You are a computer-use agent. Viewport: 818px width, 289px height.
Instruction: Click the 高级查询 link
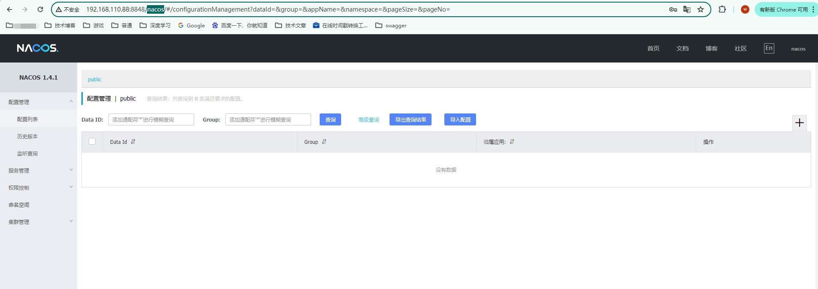(369, 120)
